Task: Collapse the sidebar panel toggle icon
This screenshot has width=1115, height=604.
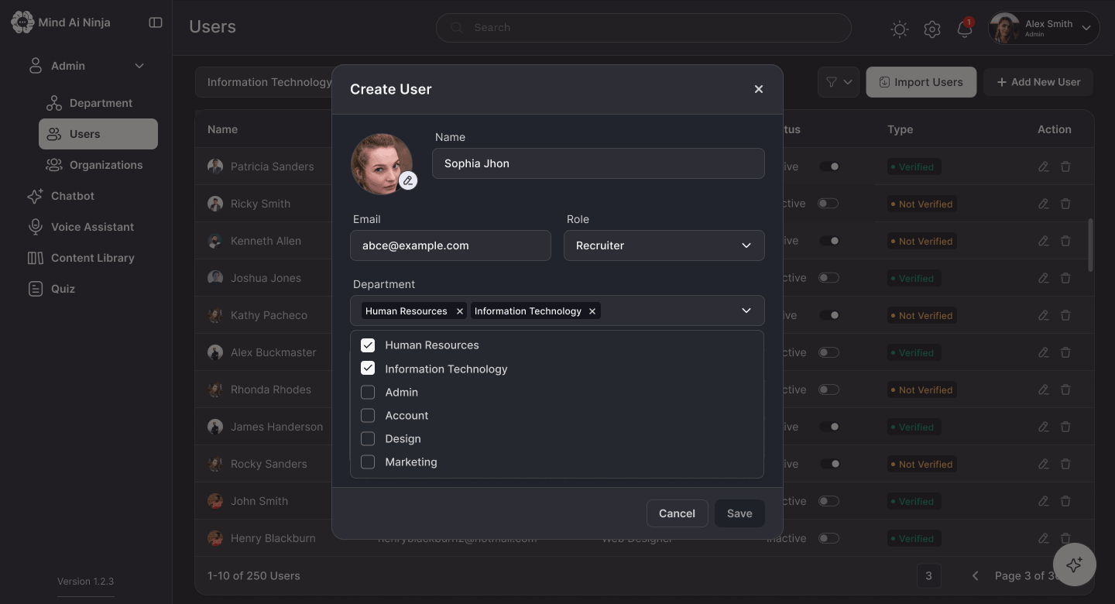Action: pyautogui.click(x=156, y=22)
